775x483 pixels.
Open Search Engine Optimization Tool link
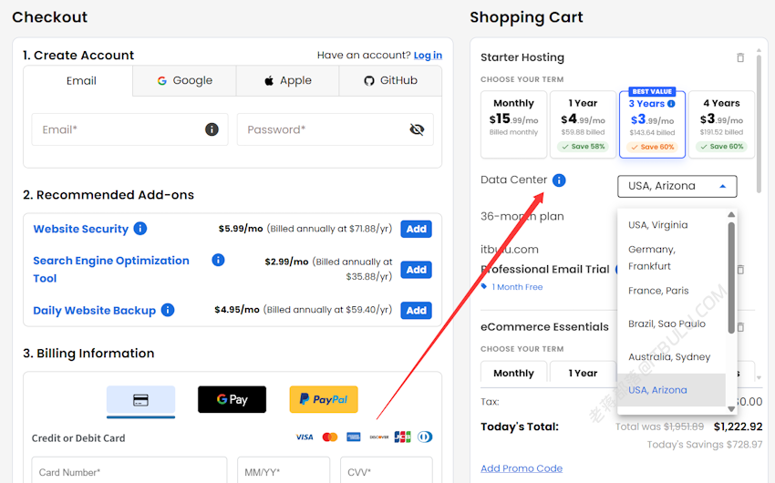pos(111,269)
